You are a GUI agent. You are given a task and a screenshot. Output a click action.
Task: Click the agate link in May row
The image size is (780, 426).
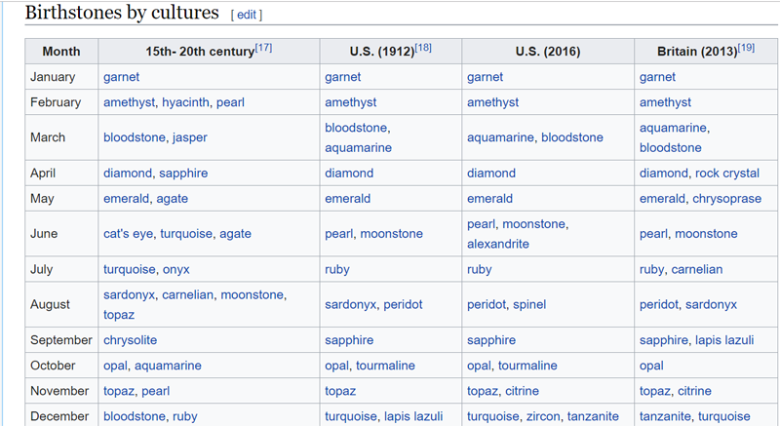(x=172, y=199)
